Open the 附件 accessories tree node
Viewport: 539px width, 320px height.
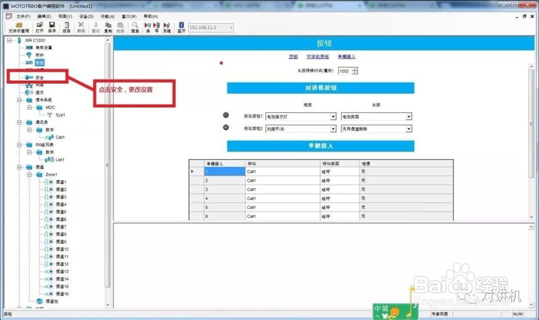click(39, 55)
